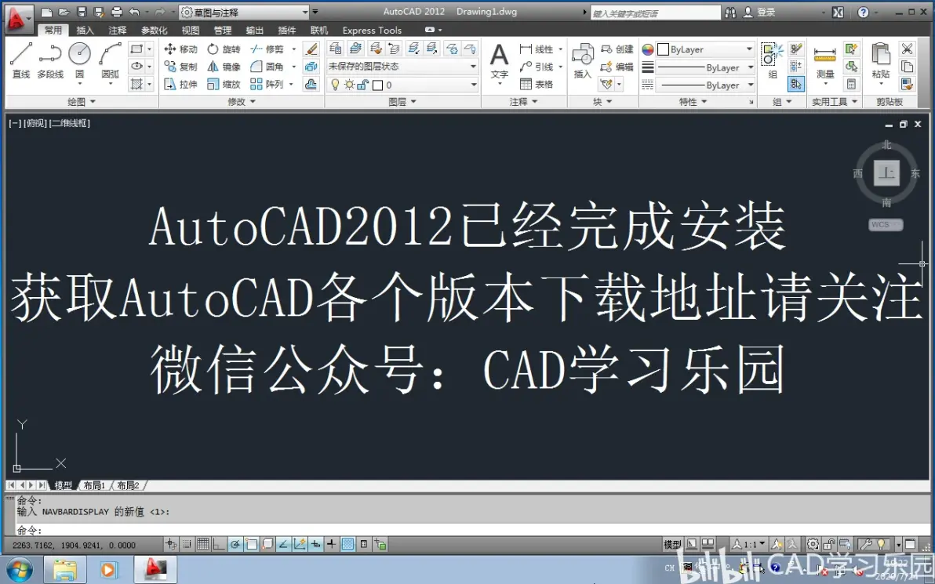
Task: Open the 未保存的图层状态 layer state dropdown
Action: pyautogui.click(x=402, y=67)
